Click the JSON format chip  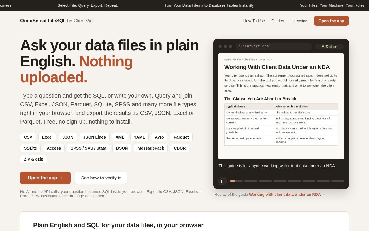(x=68, y=137)
